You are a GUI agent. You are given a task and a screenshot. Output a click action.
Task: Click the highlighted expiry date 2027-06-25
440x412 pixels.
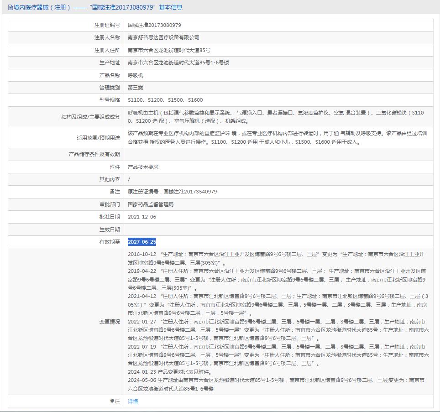point(142,242)
